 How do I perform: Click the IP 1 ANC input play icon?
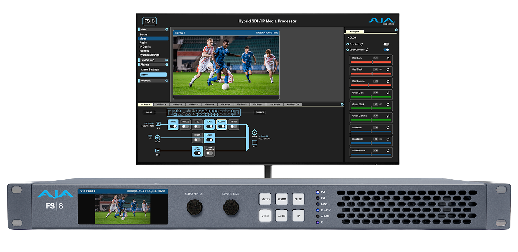pos(158,151)
